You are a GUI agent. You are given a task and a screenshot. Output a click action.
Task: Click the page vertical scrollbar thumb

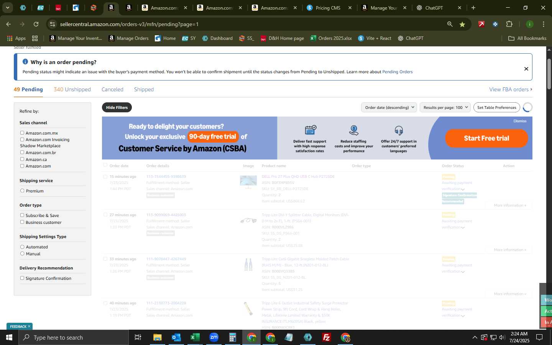(x=549, y=74)
